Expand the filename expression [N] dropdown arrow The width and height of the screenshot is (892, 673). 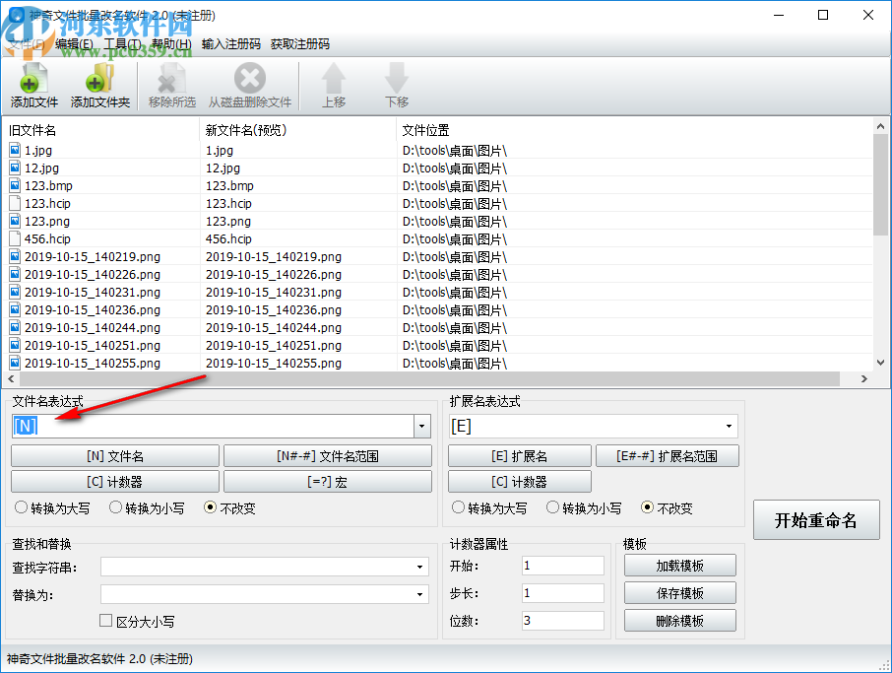421,426
